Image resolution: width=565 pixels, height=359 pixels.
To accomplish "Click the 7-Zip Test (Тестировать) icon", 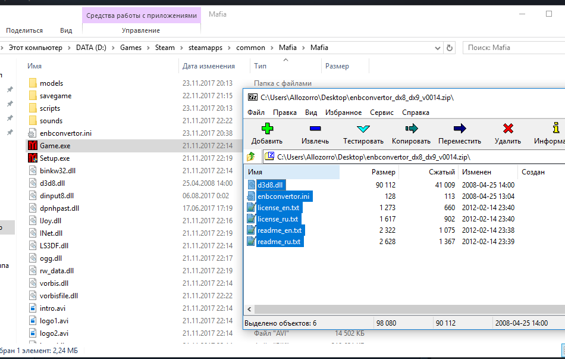I will point(363,129).
